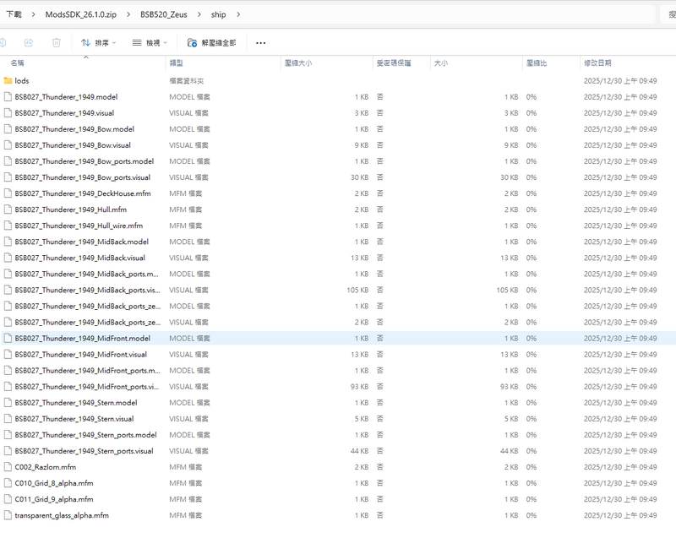676x538 pixels.
Task: Select the lods folder icon
Action: (x=8, y=81)
